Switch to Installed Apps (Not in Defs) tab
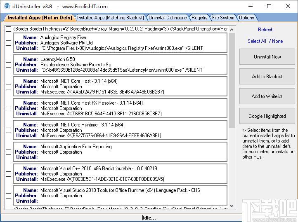This screenshot has width=298, height=222. [40, 18]
